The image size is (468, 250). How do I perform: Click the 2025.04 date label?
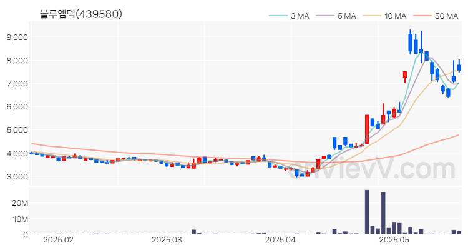coord(281,240)
